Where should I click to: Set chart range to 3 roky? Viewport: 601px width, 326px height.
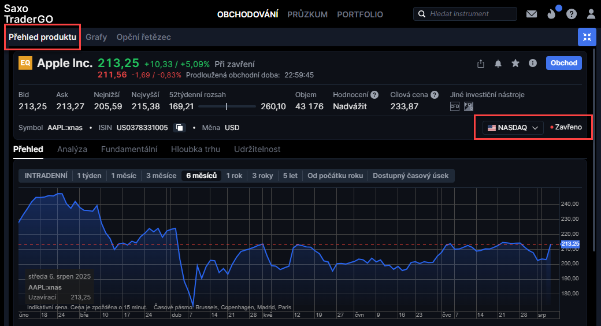[262, 176]
